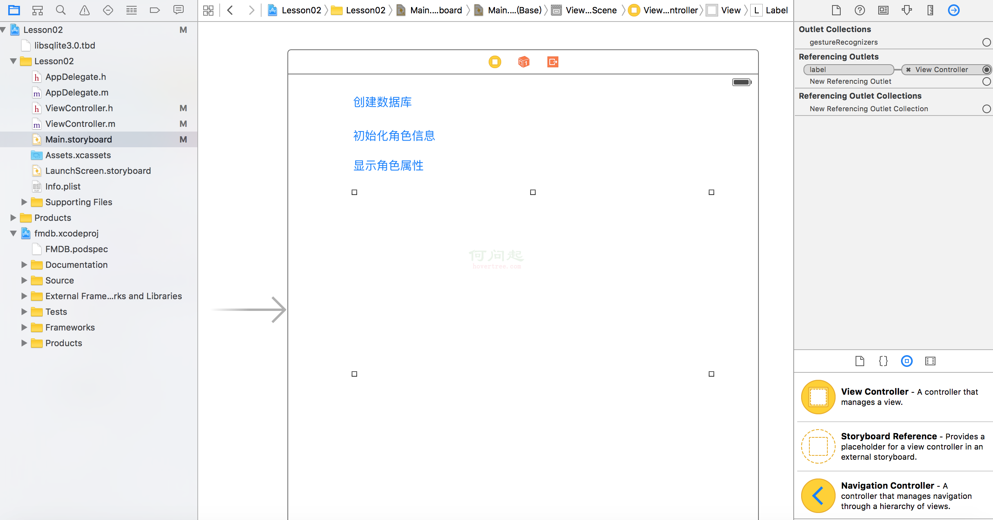
Task: Click the New Referencing Outlet circle
Action: click(x=986, y=81)
